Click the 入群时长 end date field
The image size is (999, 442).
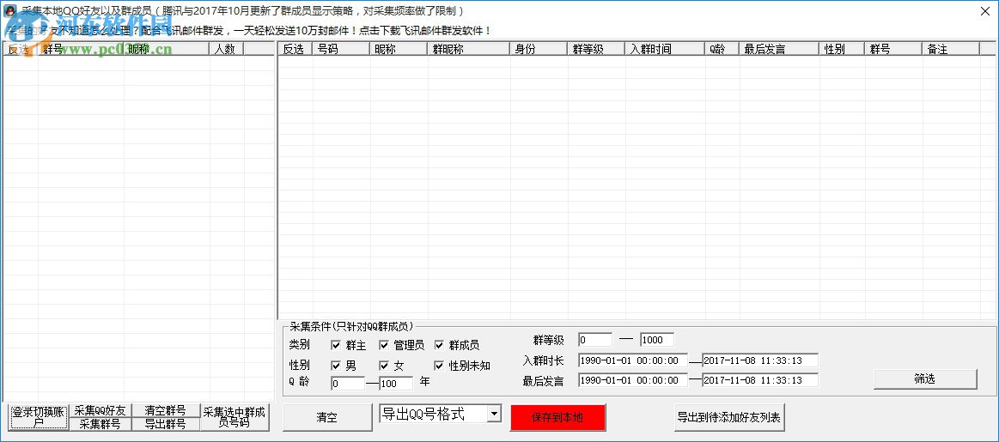(759, 360)
